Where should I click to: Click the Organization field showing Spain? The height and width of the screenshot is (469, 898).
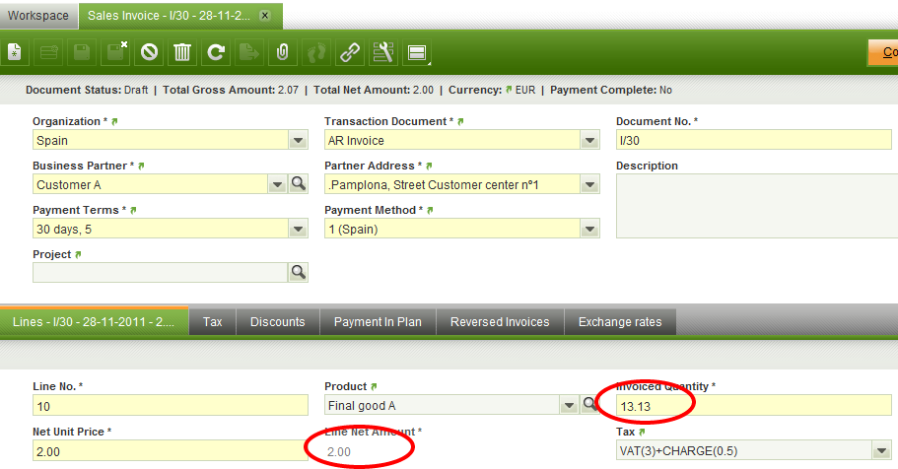coord(161,140)
